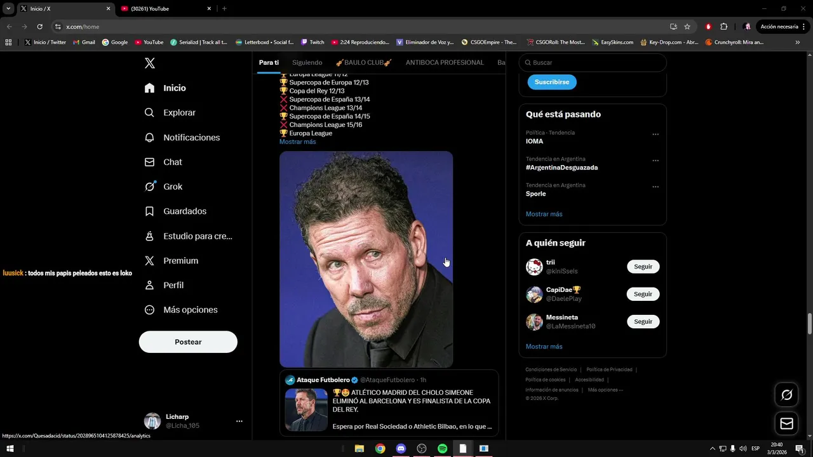Click the Postear button
This screenshot has width=813, height=457.
[x=188, y=341]
